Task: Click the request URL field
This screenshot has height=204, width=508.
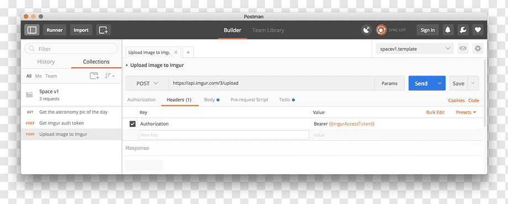Action: click(272, 83)
